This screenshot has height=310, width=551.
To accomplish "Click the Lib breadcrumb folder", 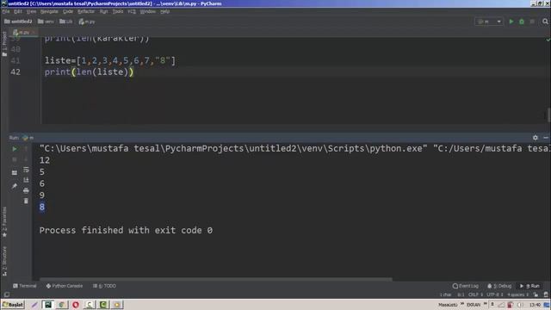I will click(66, 22).
